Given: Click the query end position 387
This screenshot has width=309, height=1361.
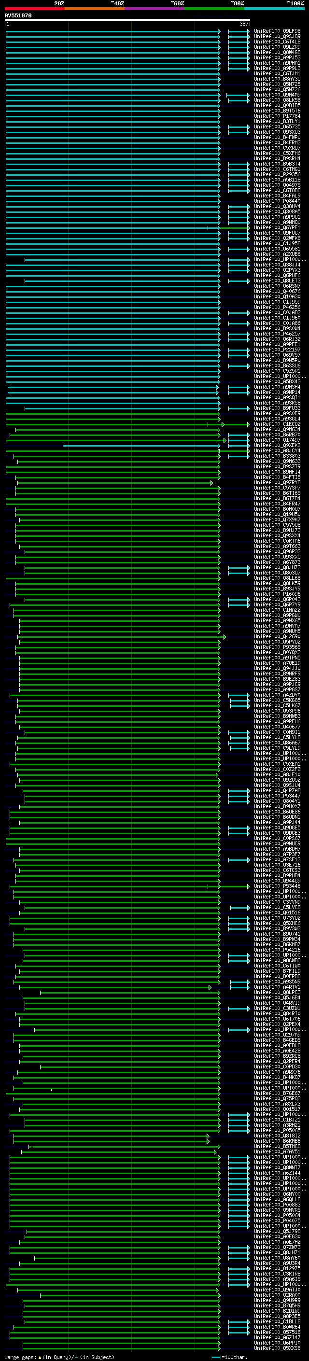Looking at the screenshot, I should (244, 24).
